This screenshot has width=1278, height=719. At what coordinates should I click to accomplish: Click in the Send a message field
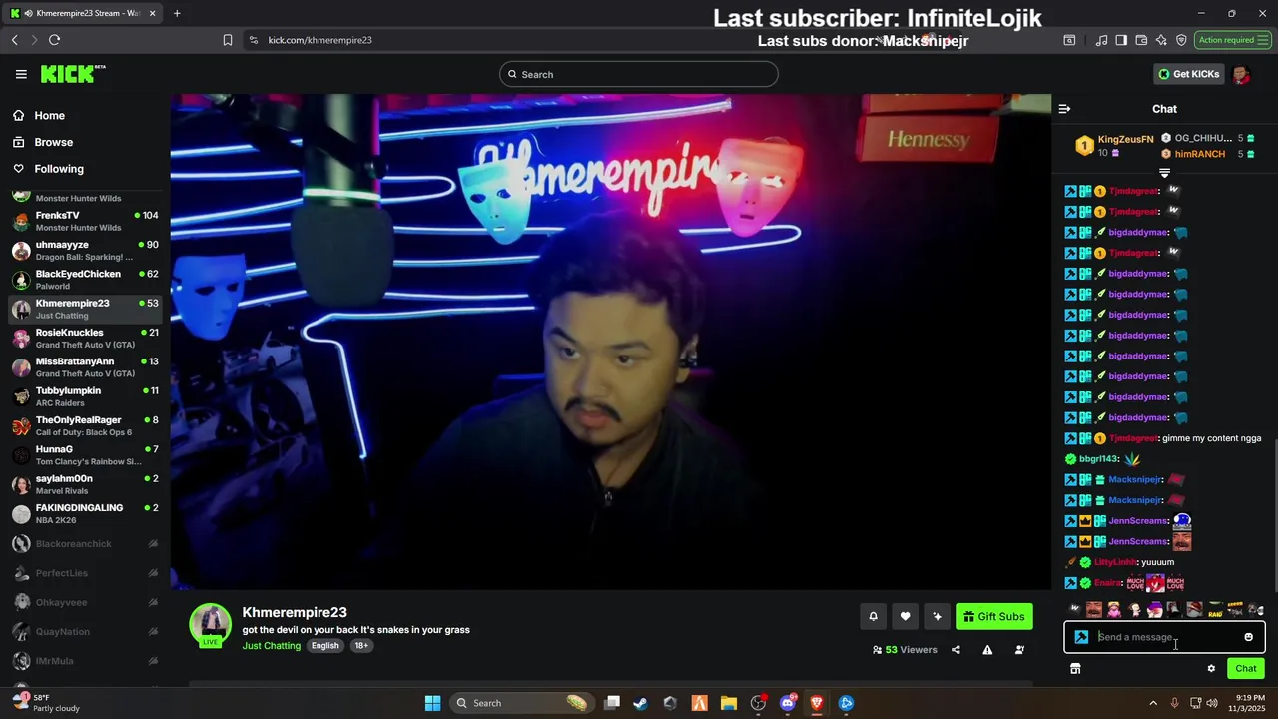[x=1163, y=637]
